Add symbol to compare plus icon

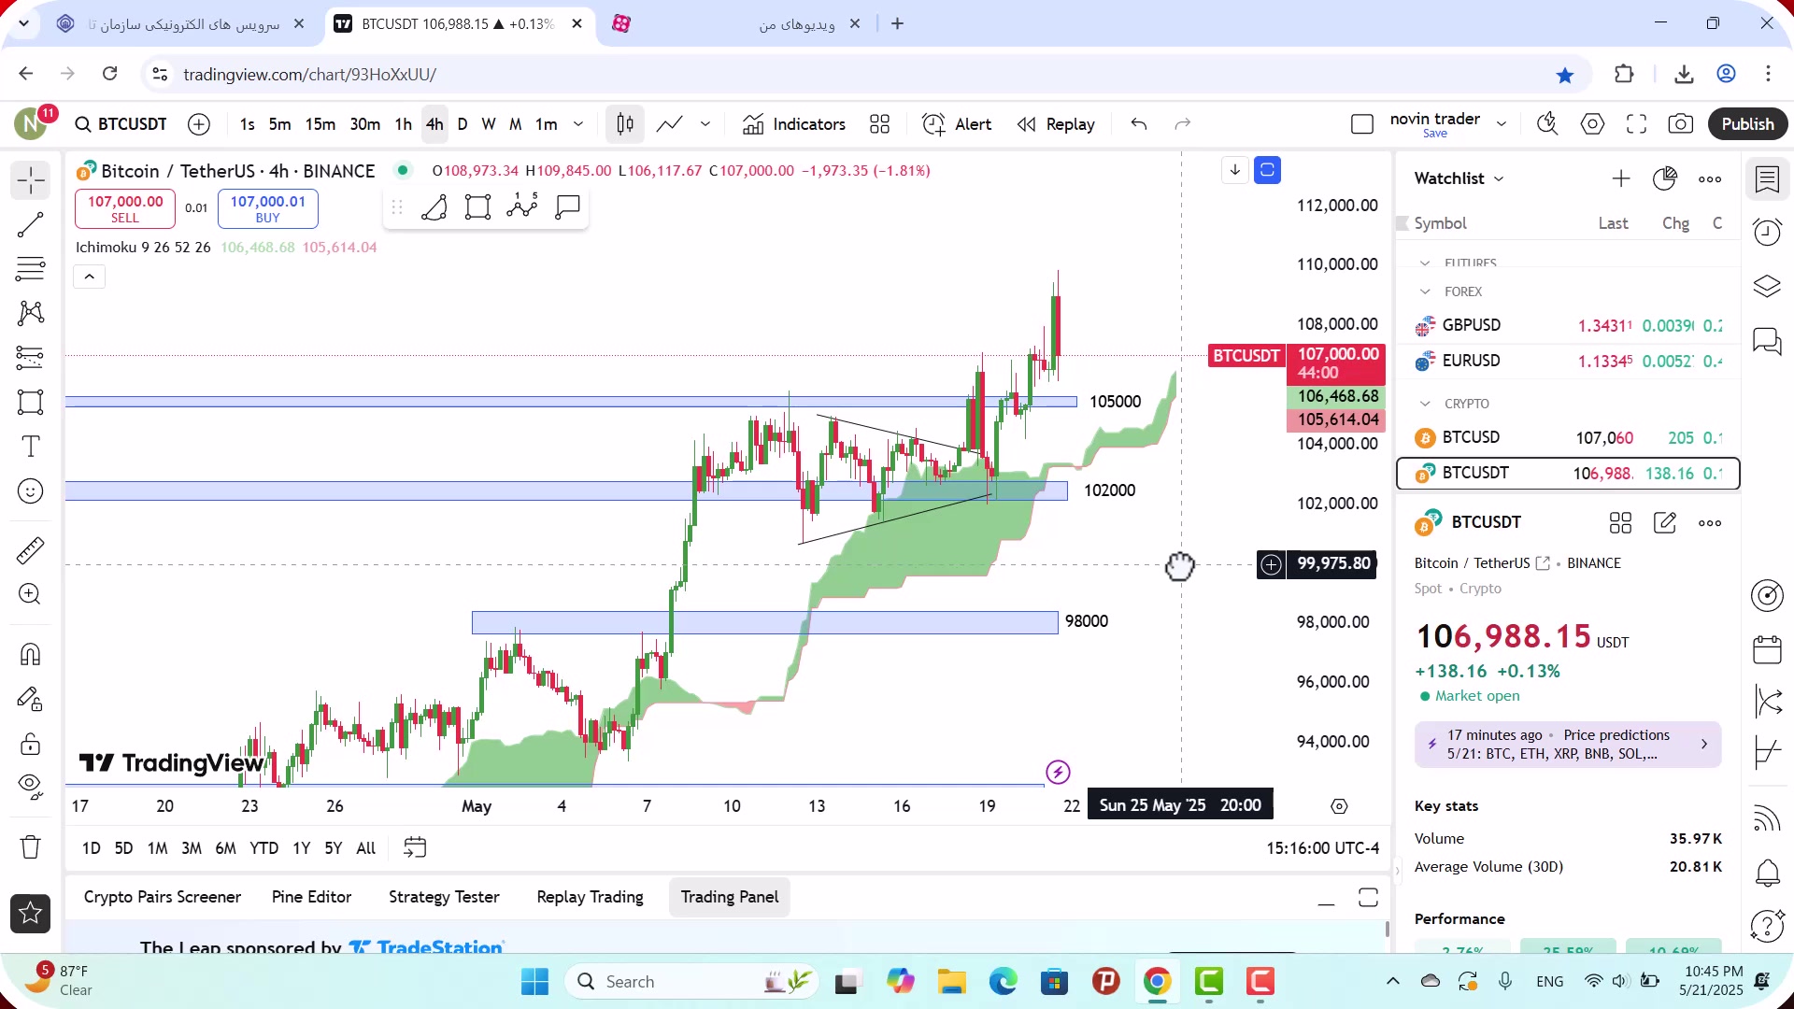tap(199, 124)
